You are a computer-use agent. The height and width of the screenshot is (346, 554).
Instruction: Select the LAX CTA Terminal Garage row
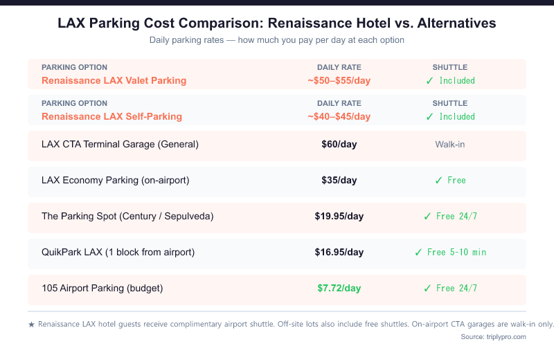point(120,145)
